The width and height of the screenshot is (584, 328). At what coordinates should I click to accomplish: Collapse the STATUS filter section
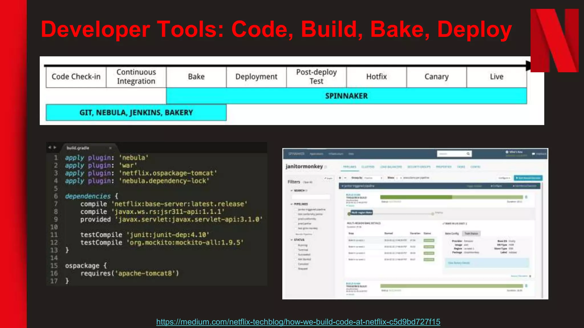tap(291, 240)
